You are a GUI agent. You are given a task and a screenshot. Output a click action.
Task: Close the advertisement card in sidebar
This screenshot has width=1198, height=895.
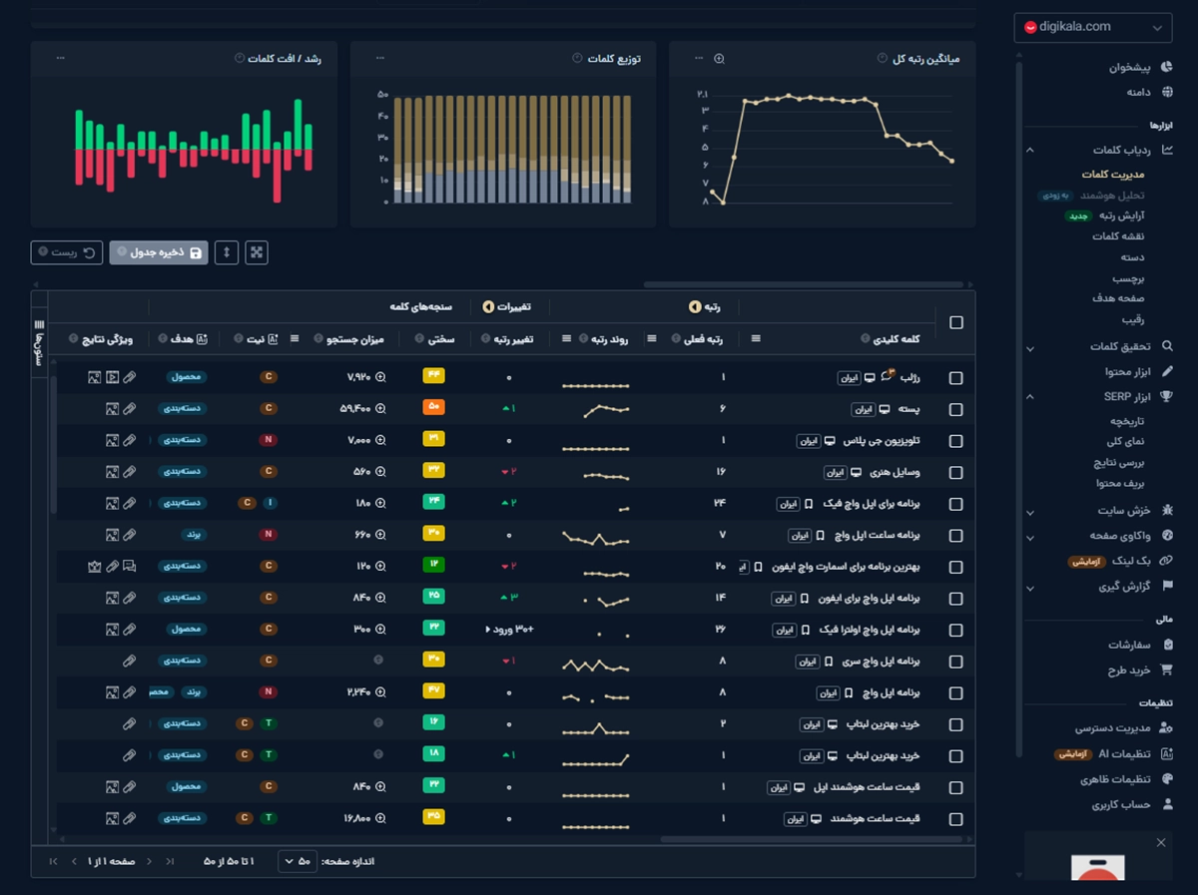(1161, 843)
